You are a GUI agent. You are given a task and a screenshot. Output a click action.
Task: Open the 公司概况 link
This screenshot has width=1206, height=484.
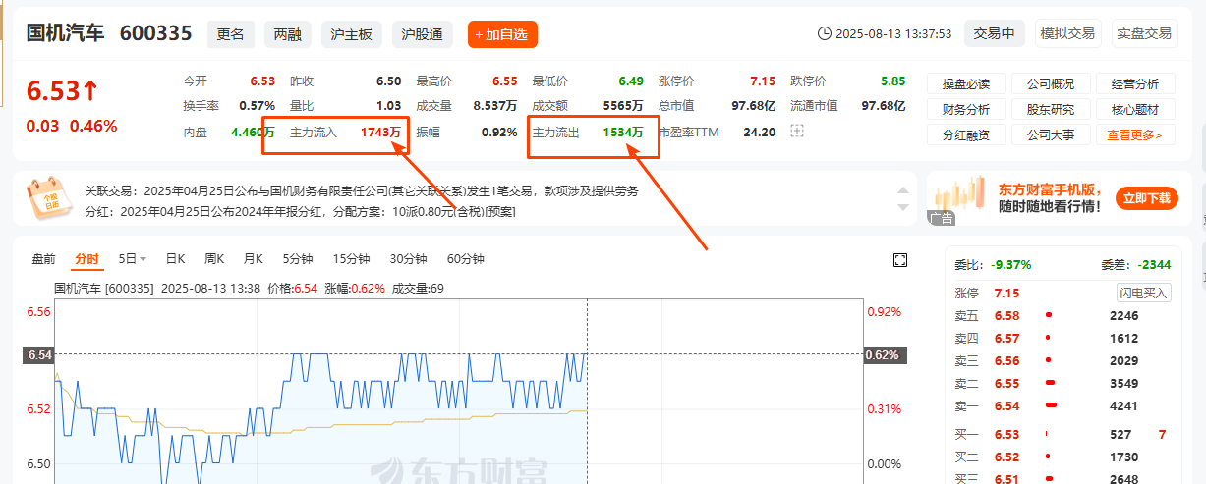point(1051,84)
